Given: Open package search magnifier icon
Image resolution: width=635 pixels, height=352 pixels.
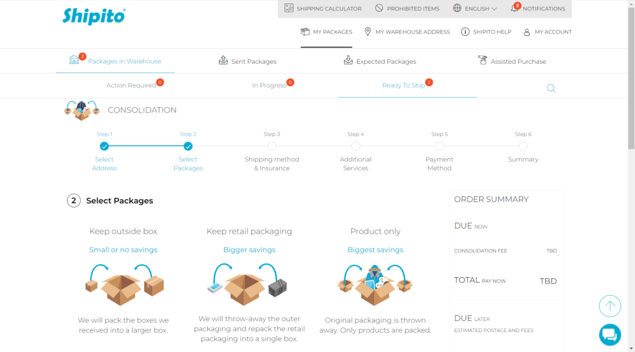Looking at the screenshot, I should pos(551,88).
